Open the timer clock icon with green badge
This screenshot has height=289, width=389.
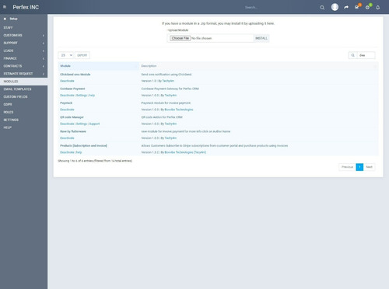point(368,7)
